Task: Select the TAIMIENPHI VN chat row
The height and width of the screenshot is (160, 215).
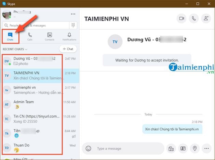Action: (40, 76)
